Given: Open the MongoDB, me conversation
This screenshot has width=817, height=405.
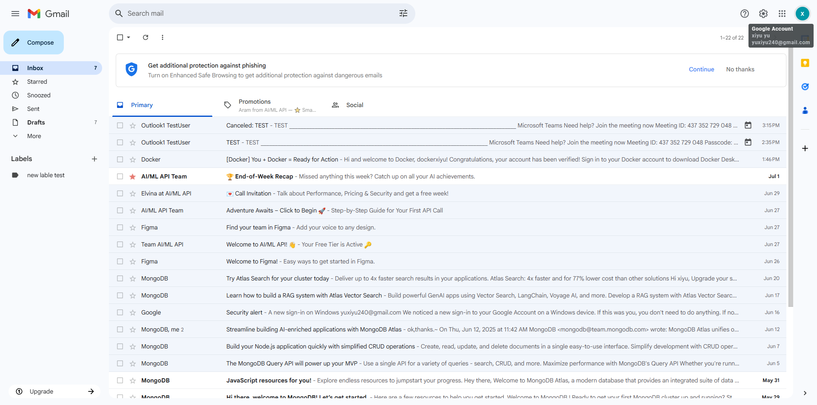Looking at the screenshot, I should [448, 329].
